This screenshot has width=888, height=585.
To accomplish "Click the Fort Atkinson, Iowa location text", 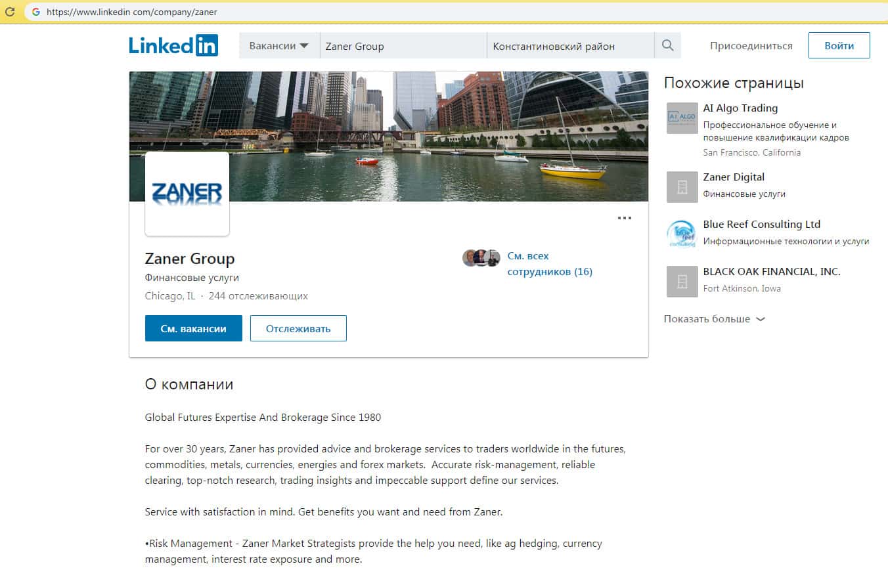I will point(742,289).
